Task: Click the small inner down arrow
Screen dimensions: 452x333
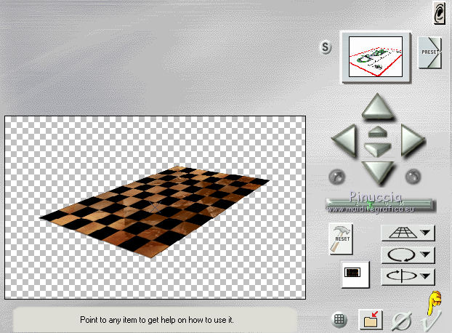Action: click(x=377, y=150)
